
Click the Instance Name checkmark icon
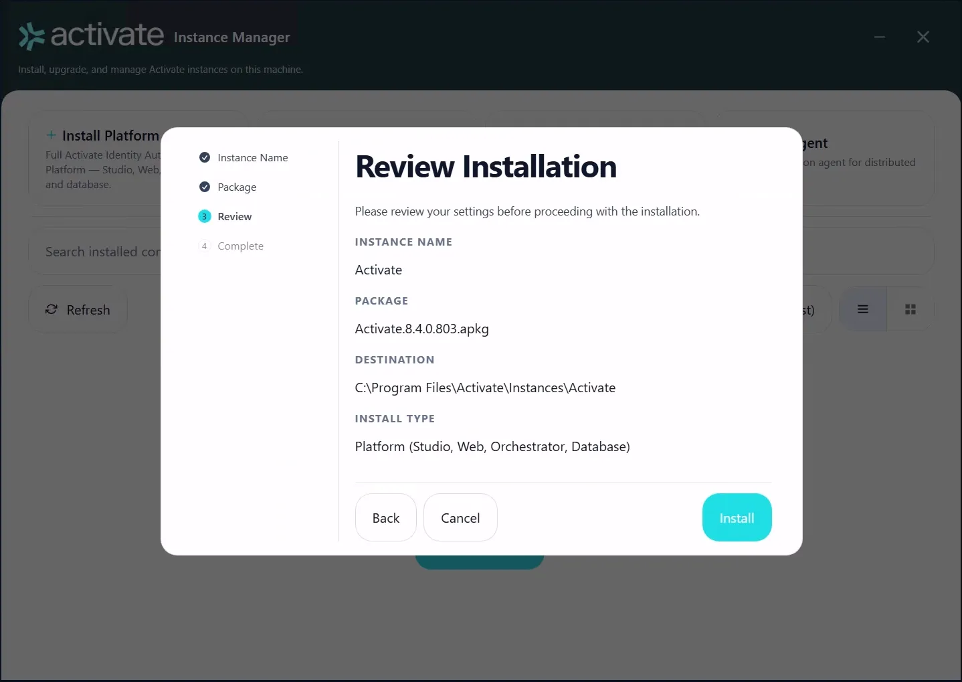click(x=205, y=157)
